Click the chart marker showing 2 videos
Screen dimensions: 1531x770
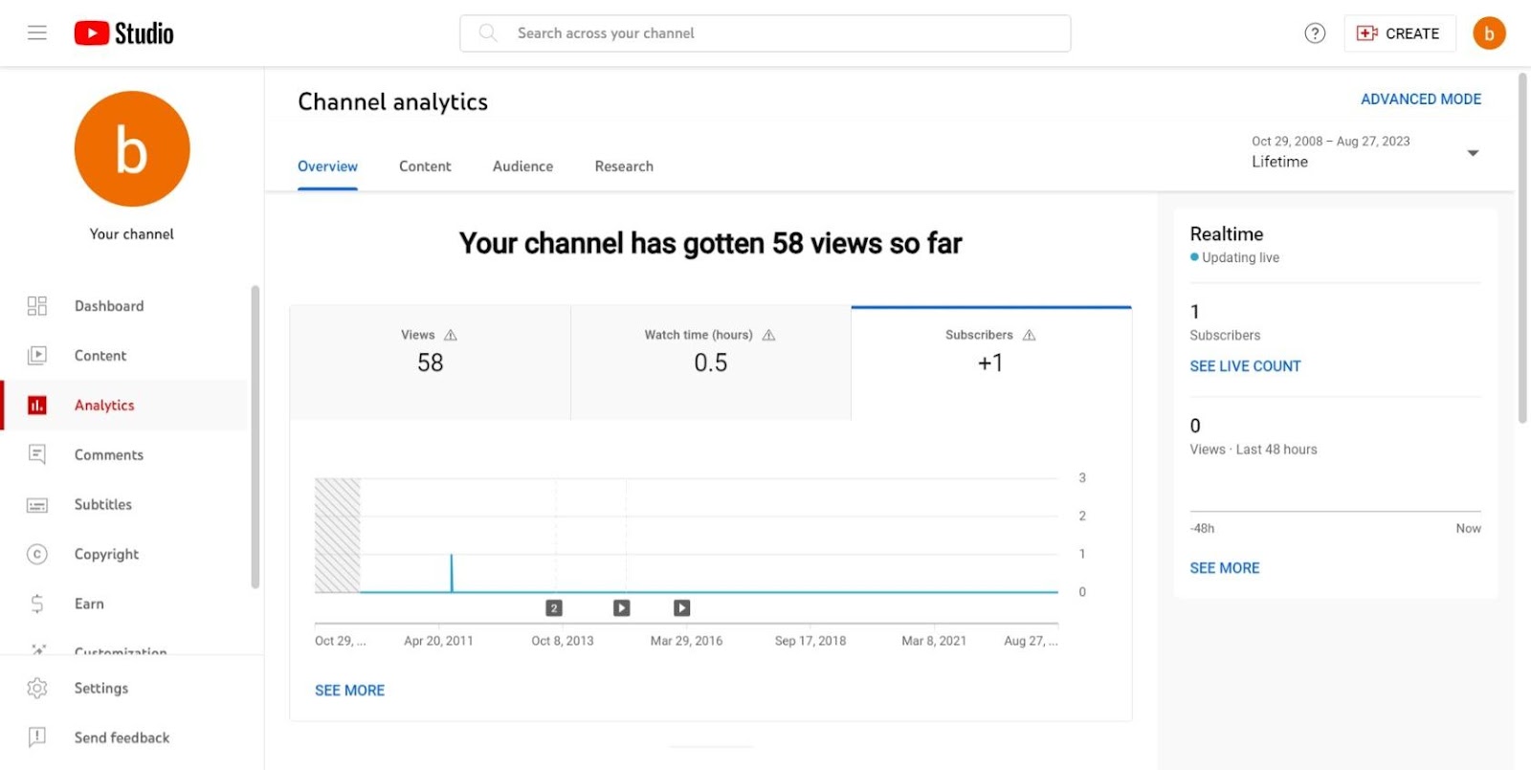[x=554, y=607]
